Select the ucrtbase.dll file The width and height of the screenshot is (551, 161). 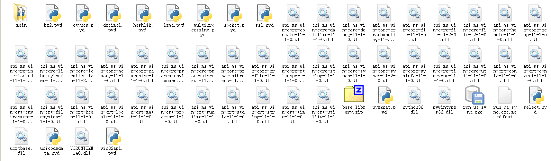21,136
